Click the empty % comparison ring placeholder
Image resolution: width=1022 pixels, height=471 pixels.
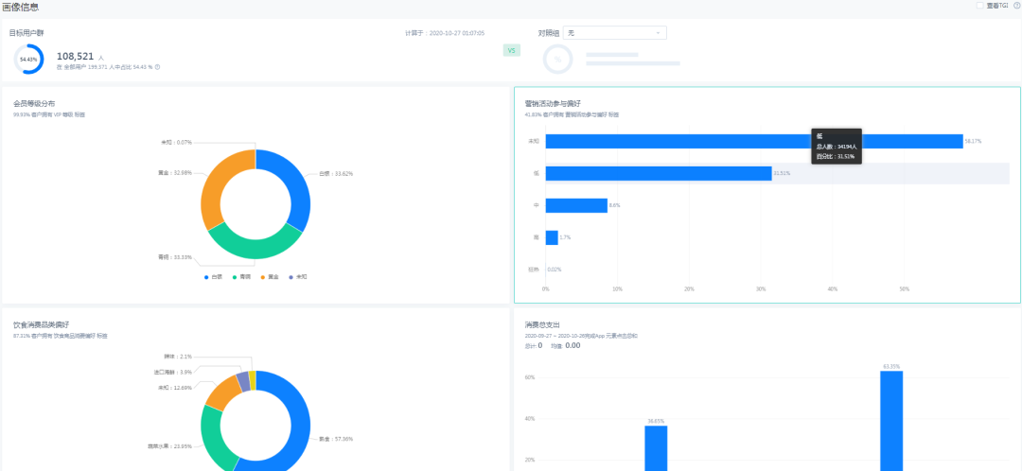click(x=557, y=59)
